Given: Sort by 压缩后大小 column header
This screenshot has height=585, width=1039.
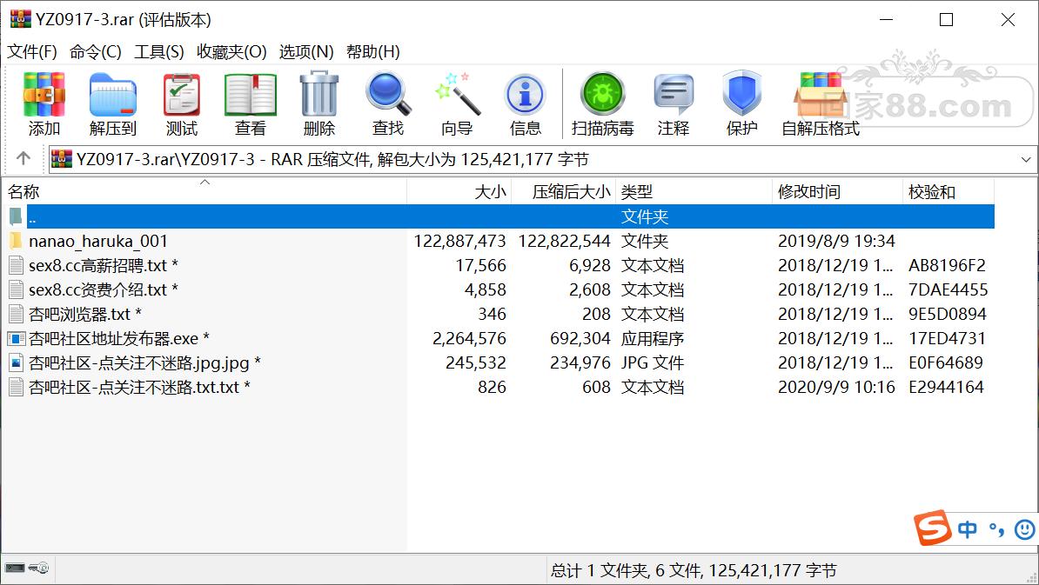Looking at the screenshot, I should (x=564, y=192).
